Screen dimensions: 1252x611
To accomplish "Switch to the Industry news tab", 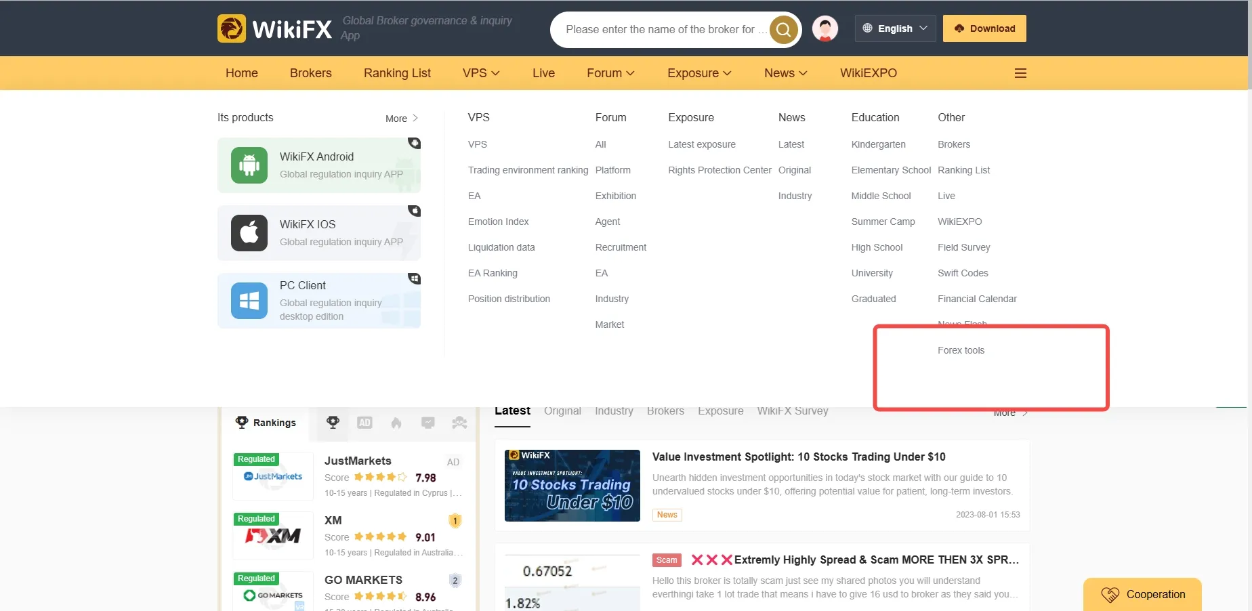I will click(614, 410).
